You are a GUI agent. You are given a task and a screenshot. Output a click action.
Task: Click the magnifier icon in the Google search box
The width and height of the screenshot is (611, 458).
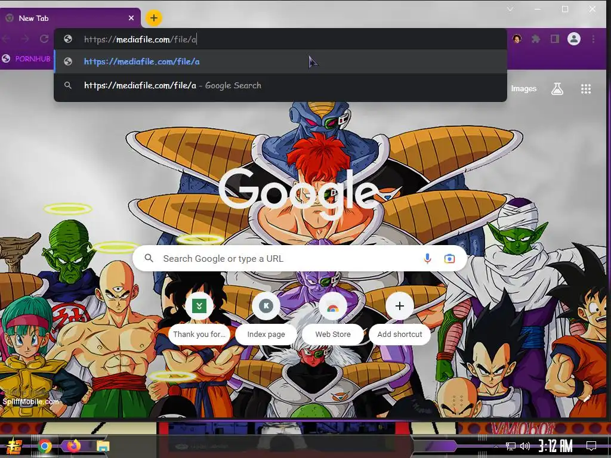coord(149,258)
